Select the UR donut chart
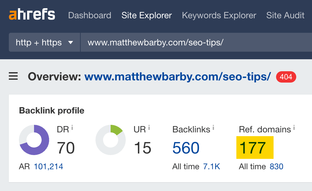Image resolution: width=312 pixels, height=191 pixels. pos(110,140)
